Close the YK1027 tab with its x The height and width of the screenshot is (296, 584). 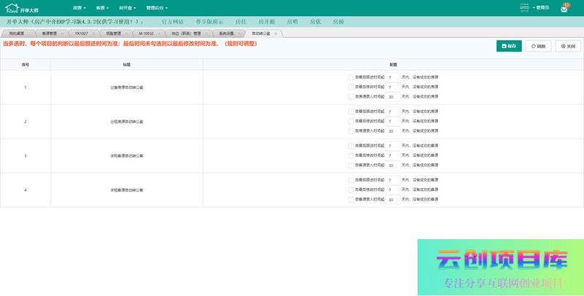tap(93, 34)
